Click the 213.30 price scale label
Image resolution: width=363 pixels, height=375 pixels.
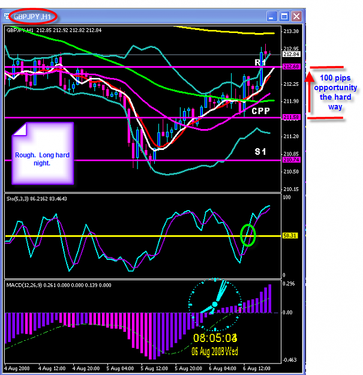[x=291, y=31]
